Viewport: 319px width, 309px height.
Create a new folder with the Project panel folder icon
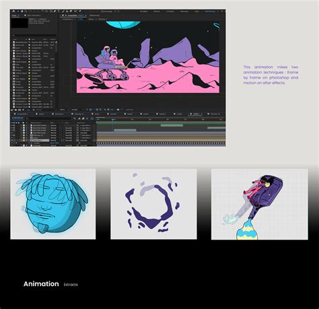[x=15, y=110]
